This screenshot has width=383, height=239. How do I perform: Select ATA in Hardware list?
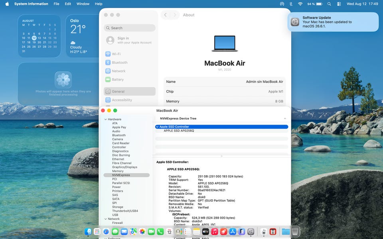tap(115, 123)
